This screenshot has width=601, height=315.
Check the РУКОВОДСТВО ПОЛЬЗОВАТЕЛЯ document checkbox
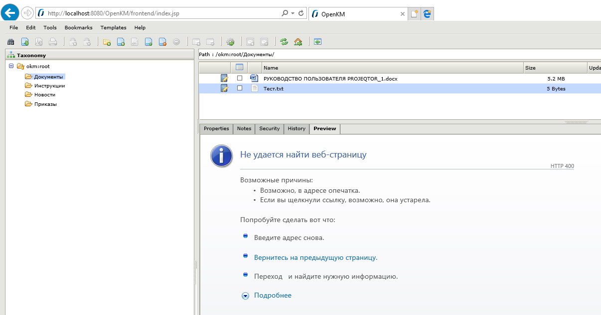(x=240, y=78)
